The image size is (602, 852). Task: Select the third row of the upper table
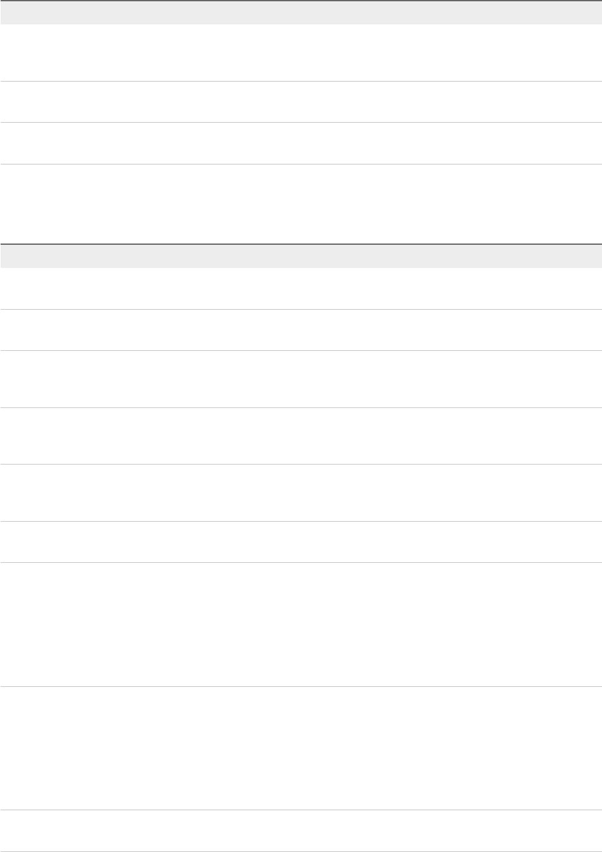tap(301, 143)
